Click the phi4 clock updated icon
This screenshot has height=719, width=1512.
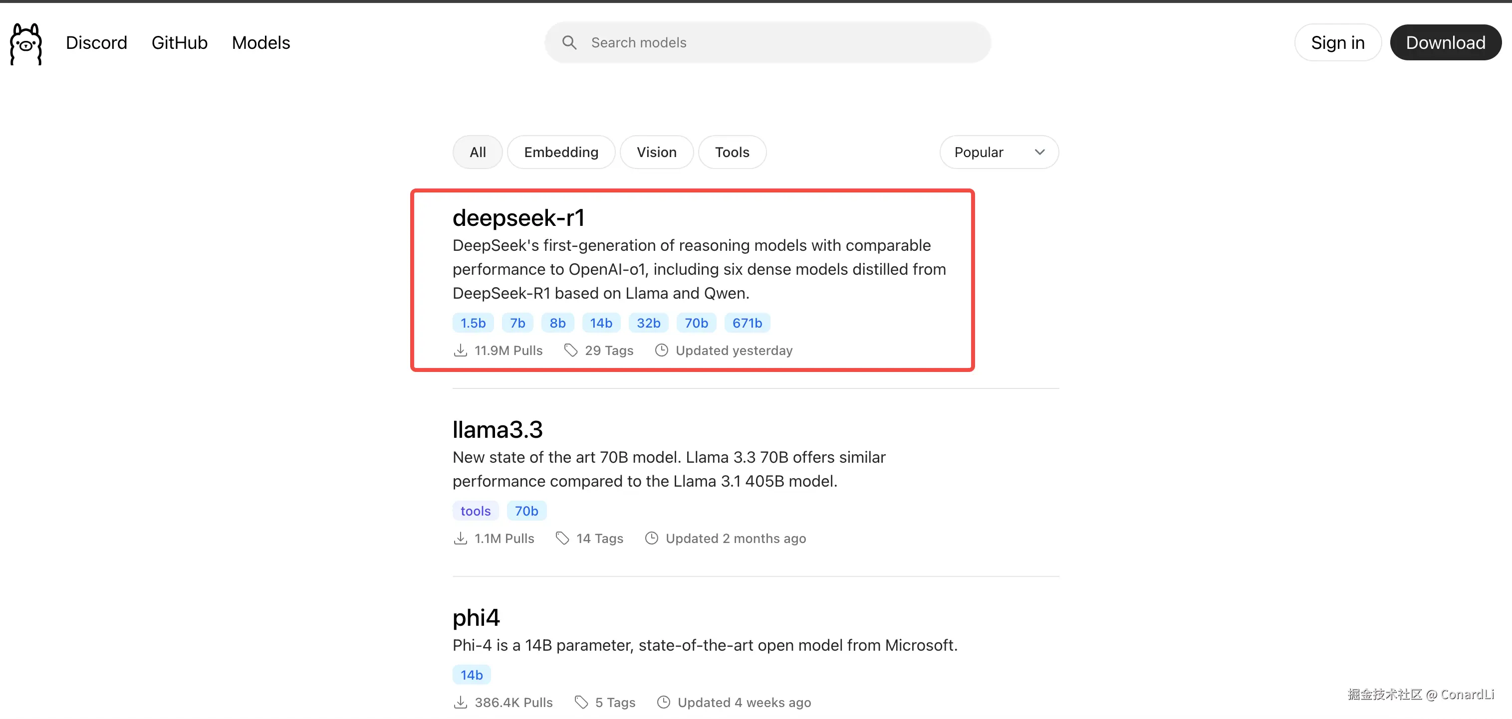tap(663, 702)
